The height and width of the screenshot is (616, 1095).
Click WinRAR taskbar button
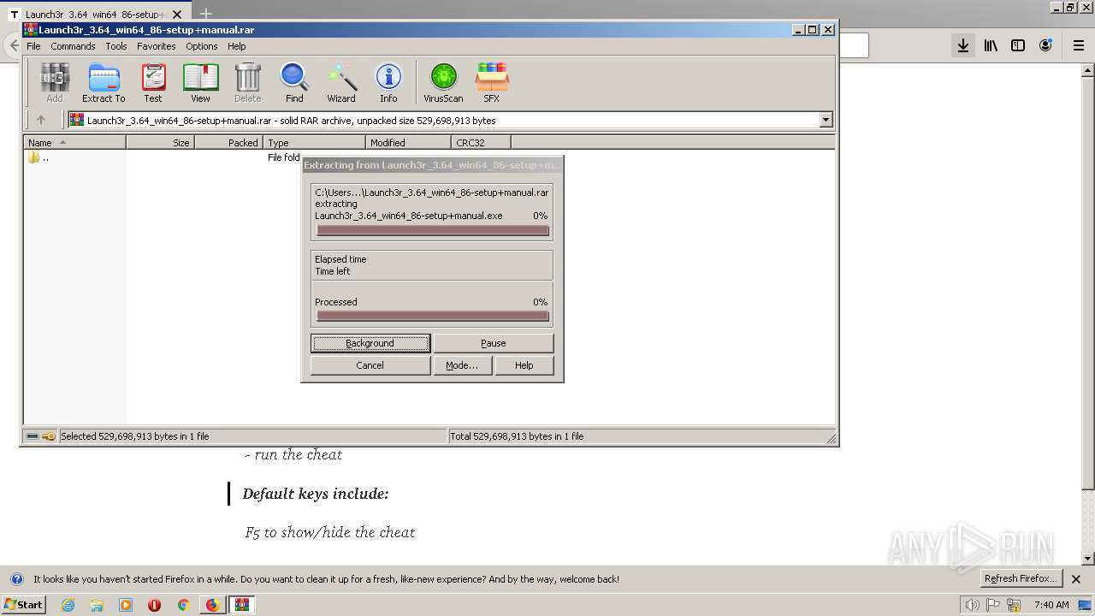(242, 605)
